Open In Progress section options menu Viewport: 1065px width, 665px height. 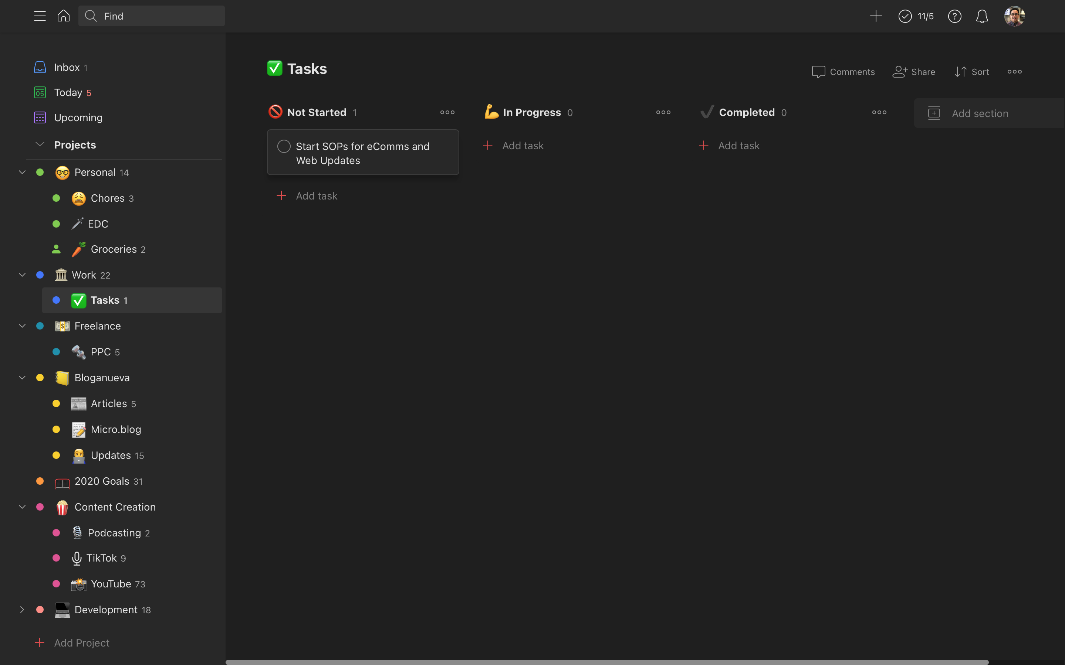pyautogui.click(x=663, y=112)
